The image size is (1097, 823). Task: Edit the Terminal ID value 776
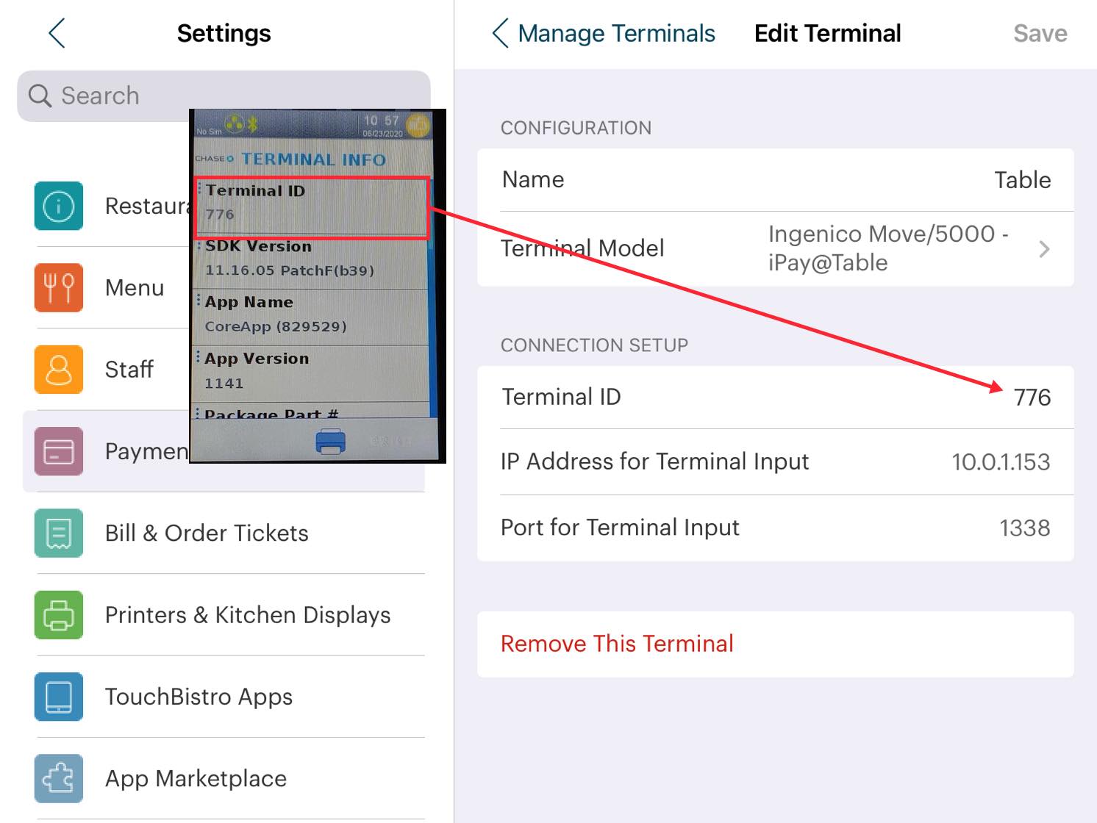[x=1034, y=397]
